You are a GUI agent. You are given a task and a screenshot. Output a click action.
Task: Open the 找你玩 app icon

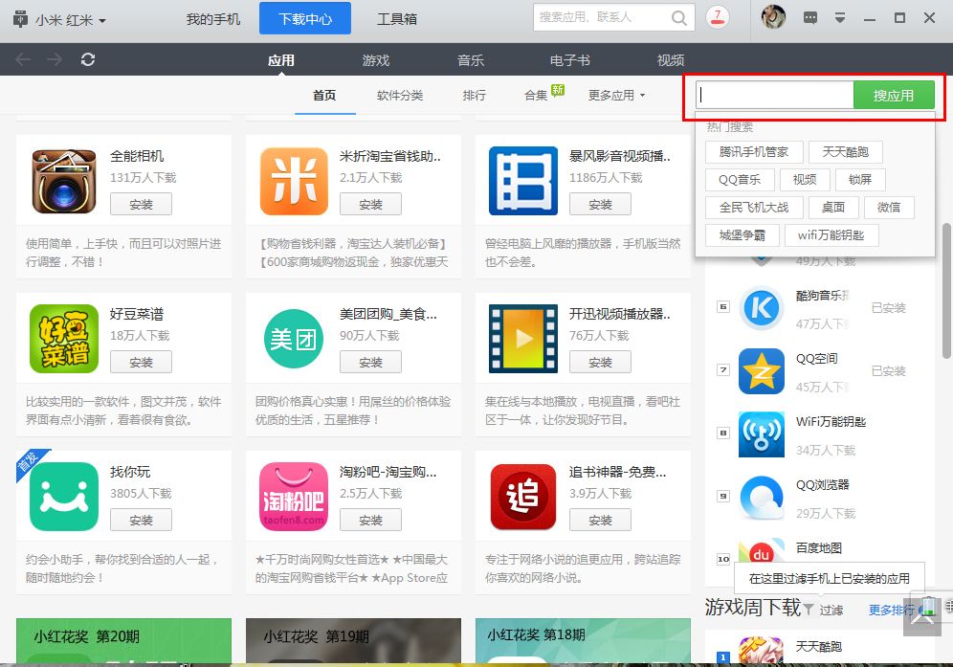[64, 497]
